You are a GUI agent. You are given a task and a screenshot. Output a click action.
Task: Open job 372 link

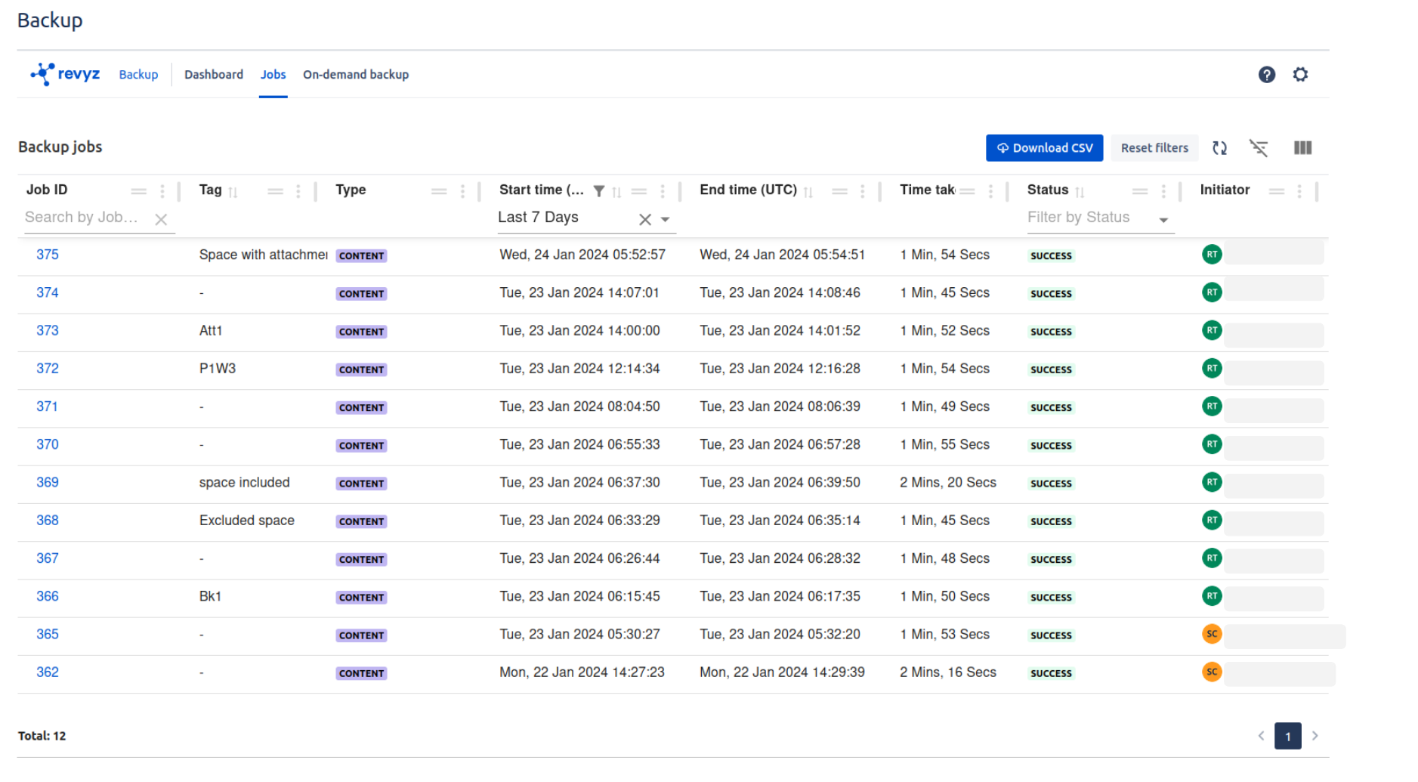coord(47,368)
